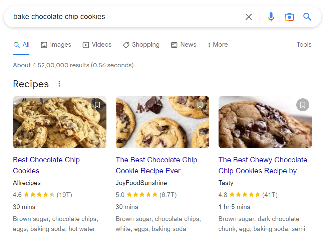Switch to the Videos tab
Screen dimensions: 330x237
(x=97, y=45)
